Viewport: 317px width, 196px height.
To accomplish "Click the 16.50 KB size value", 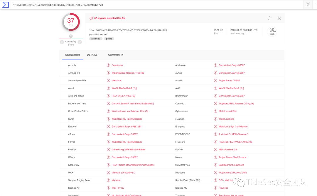I will click(218, 30).
